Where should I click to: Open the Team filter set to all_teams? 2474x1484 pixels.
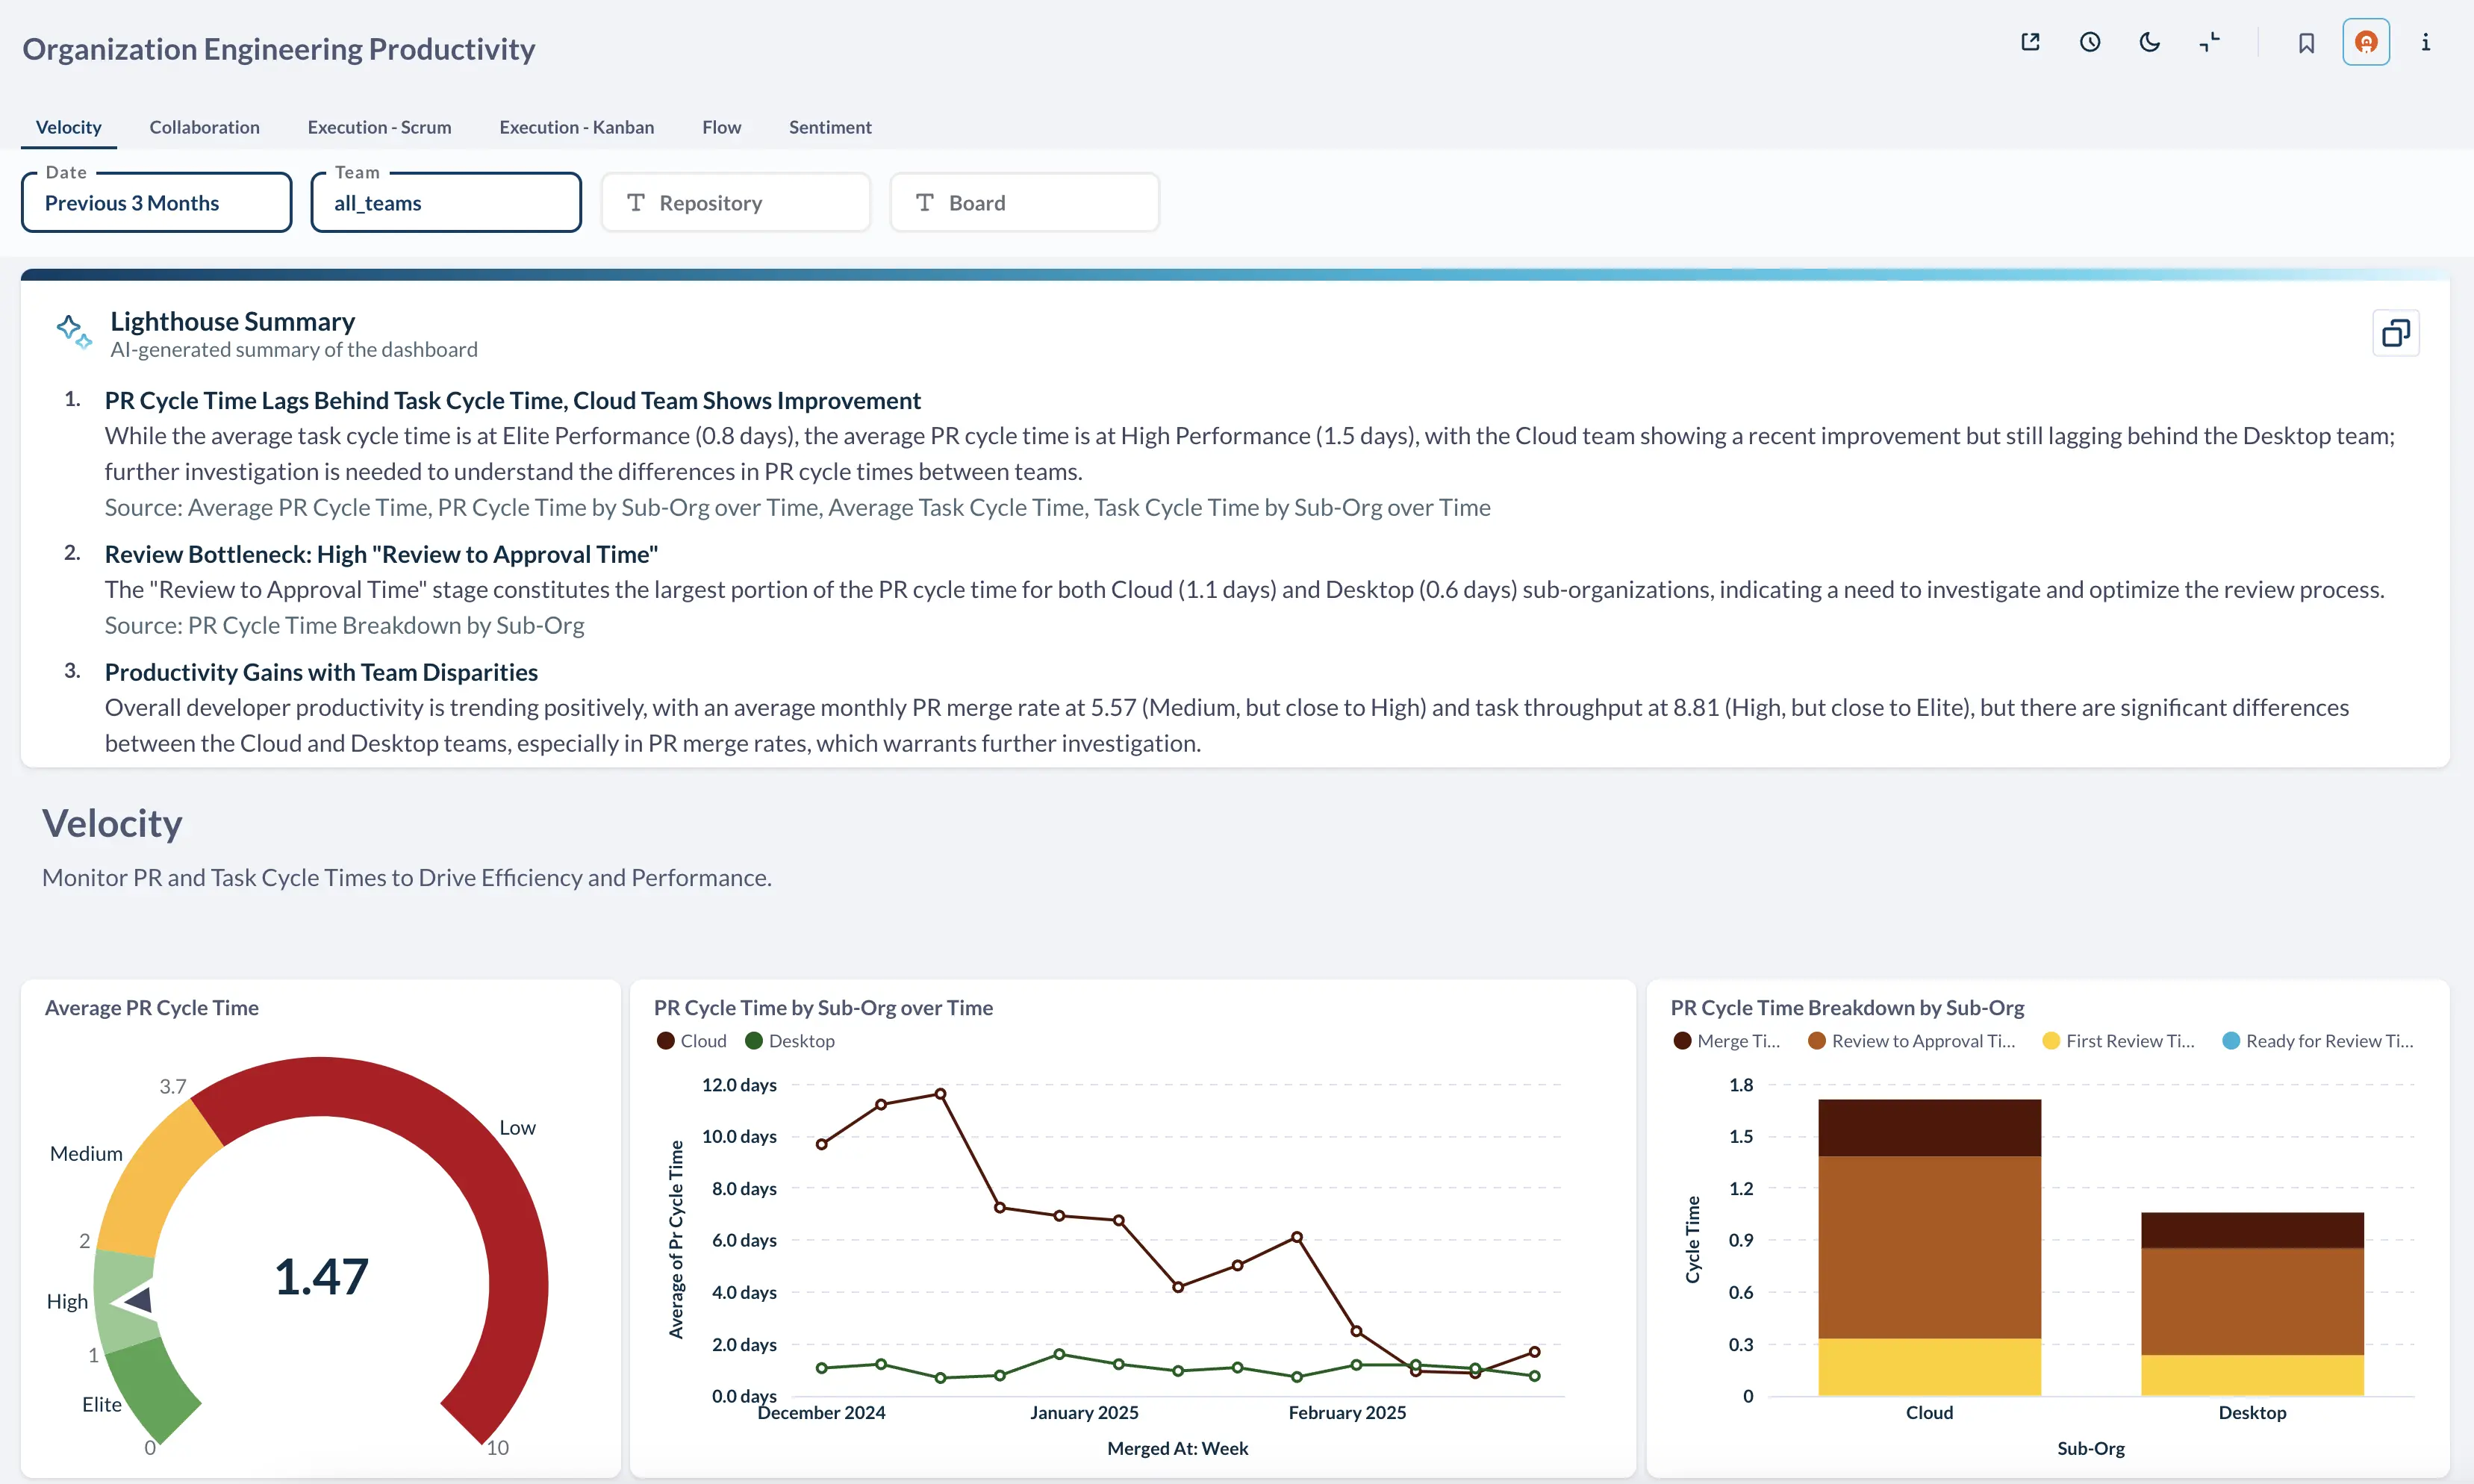point(446,203)
